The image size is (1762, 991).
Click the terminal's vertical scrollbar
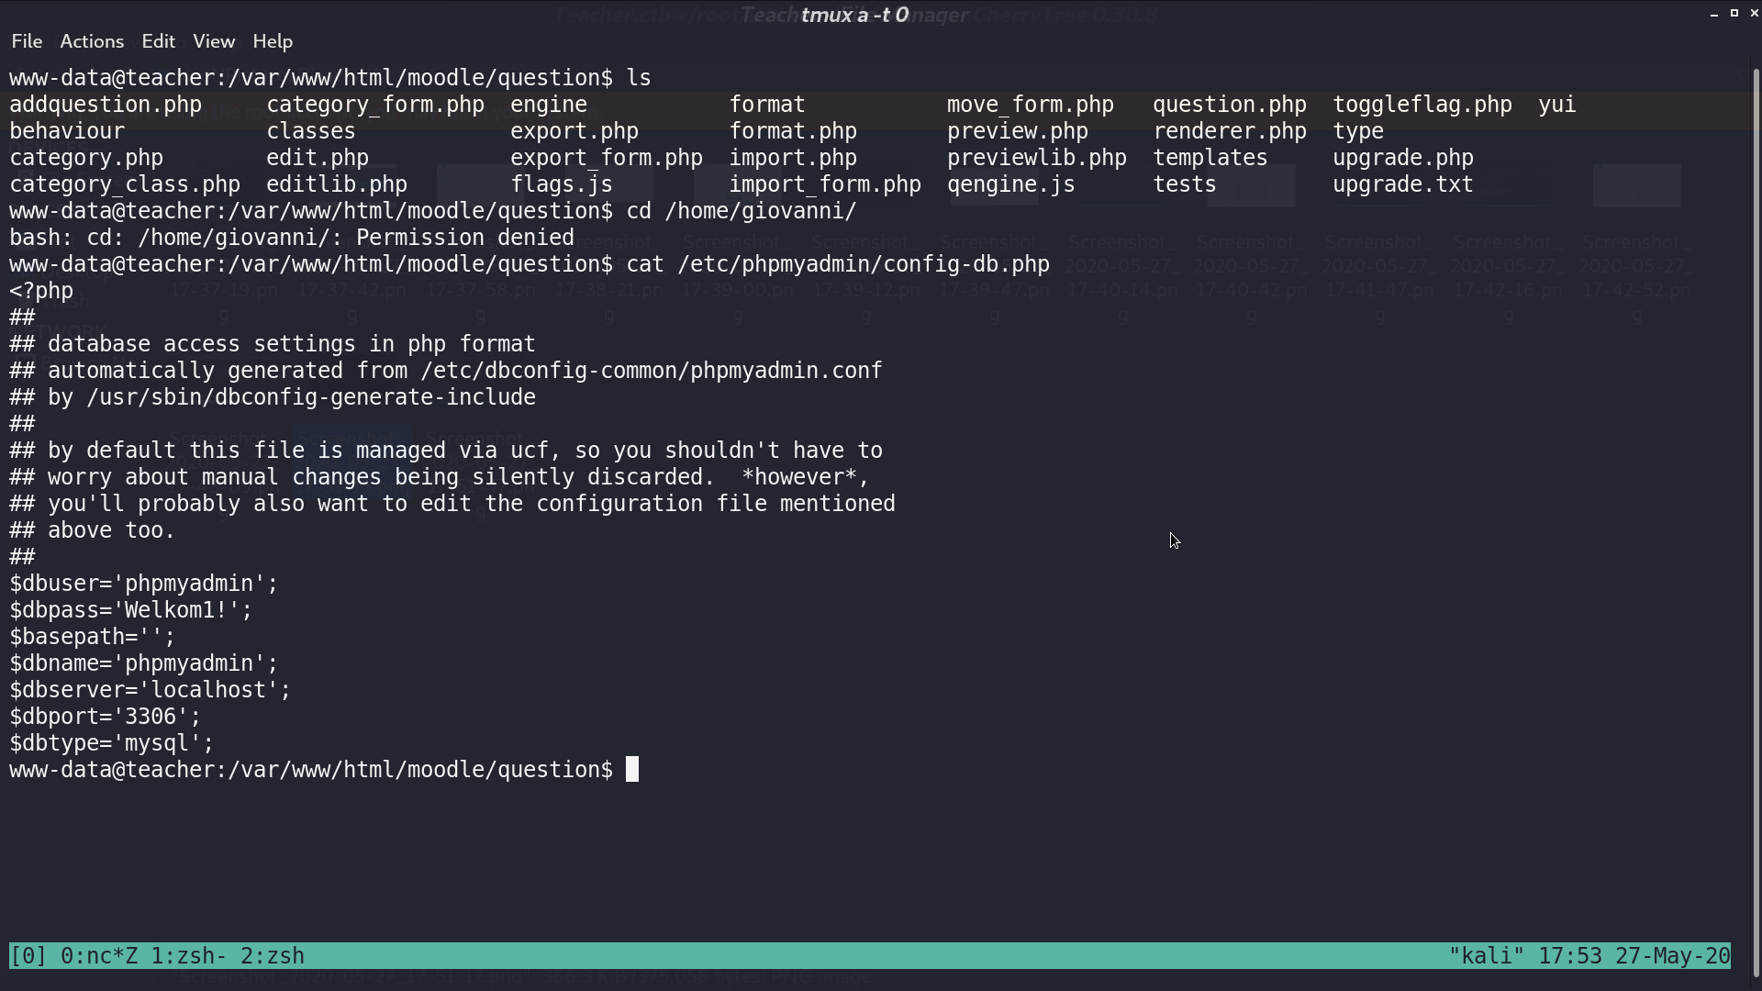pos(1756,523)
